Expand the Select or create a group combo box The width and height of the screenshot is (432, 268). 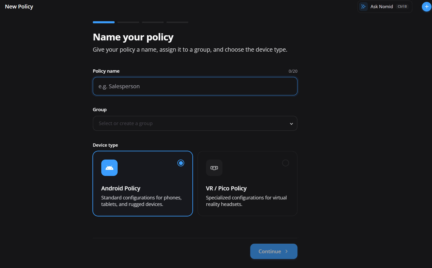(195, 123)
